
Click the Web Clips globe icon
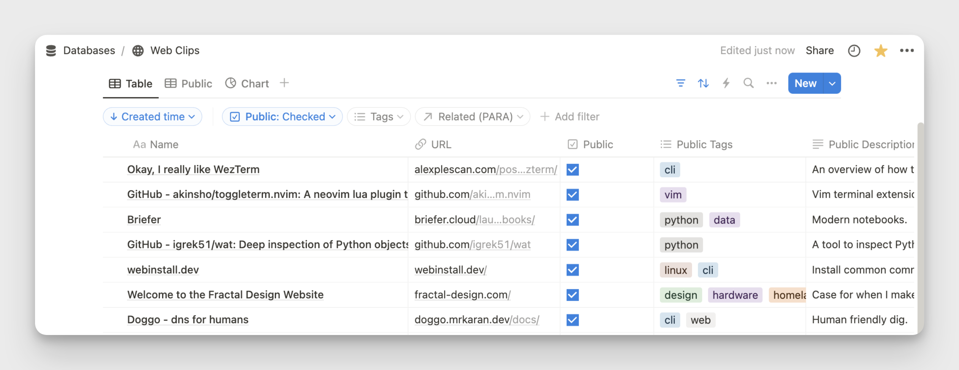click(x=138, y=51)
